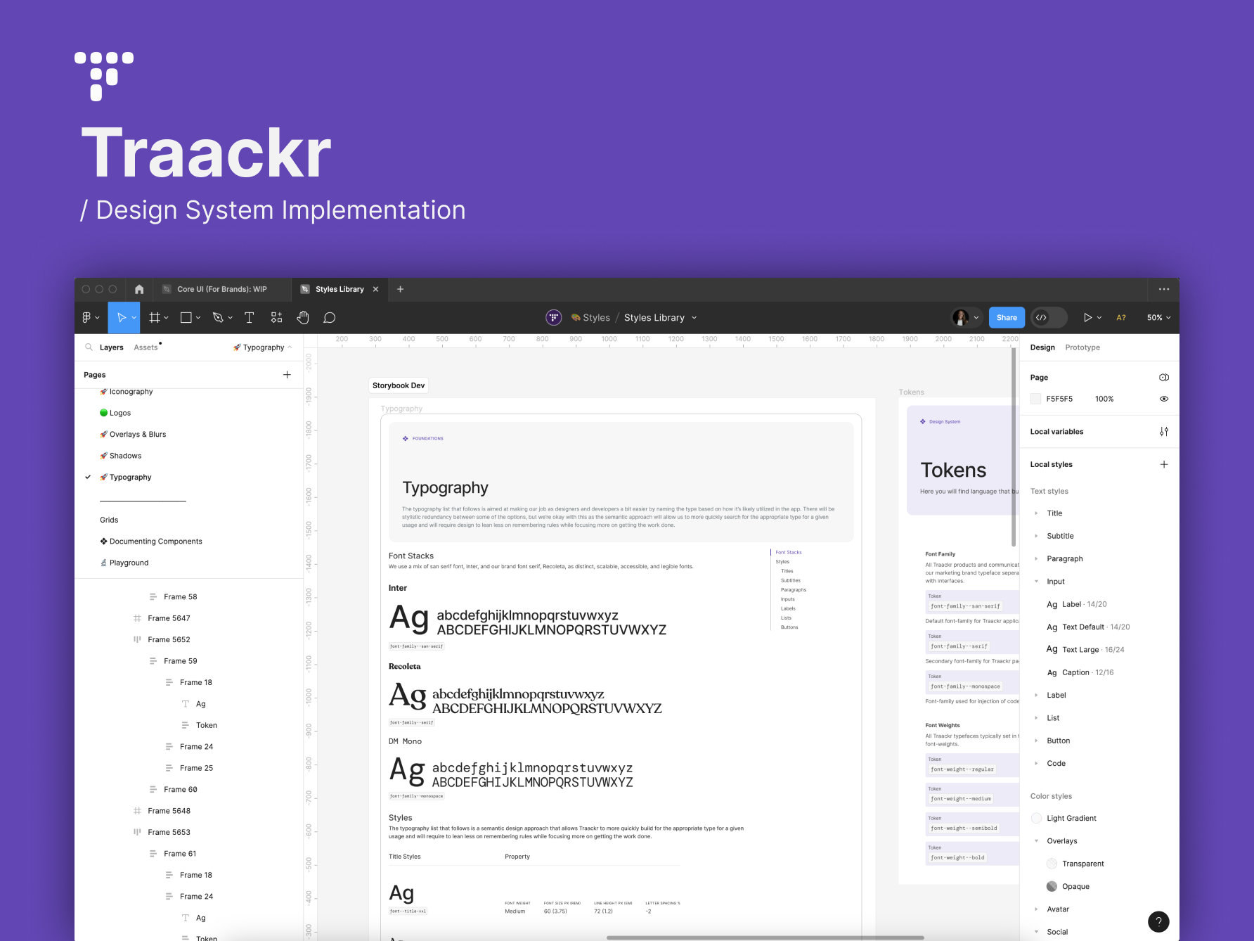Open the Typography page selector dropdown
Image resolution: width=1254 pixels, height=941 pixels.
coord(263,347)
